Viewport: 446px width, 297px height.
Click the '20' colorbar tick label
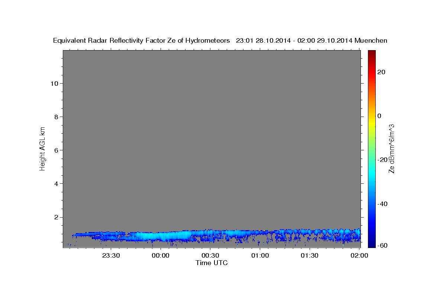381,72
